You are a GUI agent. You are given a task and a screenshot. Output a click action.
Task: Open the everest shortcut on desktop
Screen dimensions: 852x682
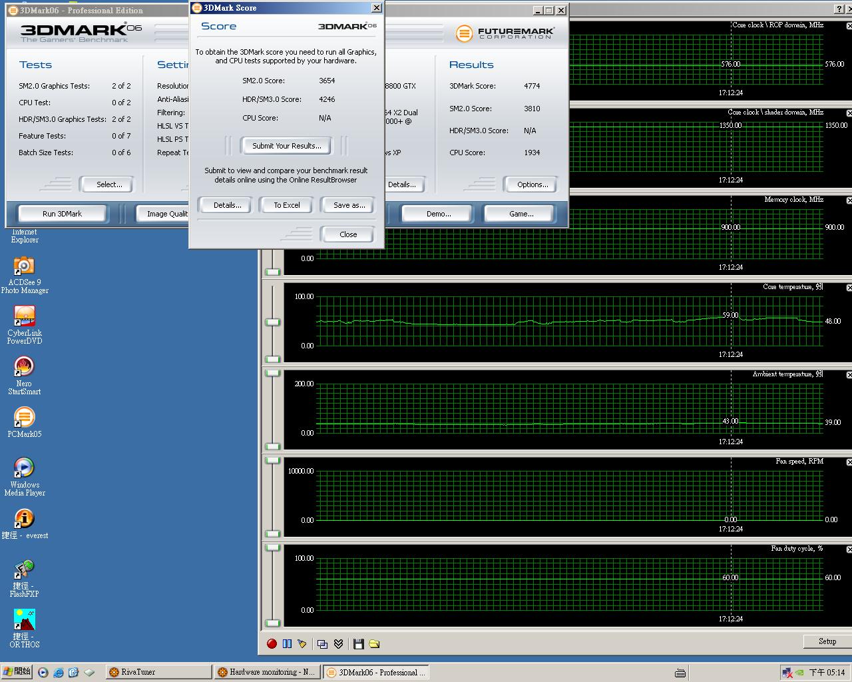point(25,524)
